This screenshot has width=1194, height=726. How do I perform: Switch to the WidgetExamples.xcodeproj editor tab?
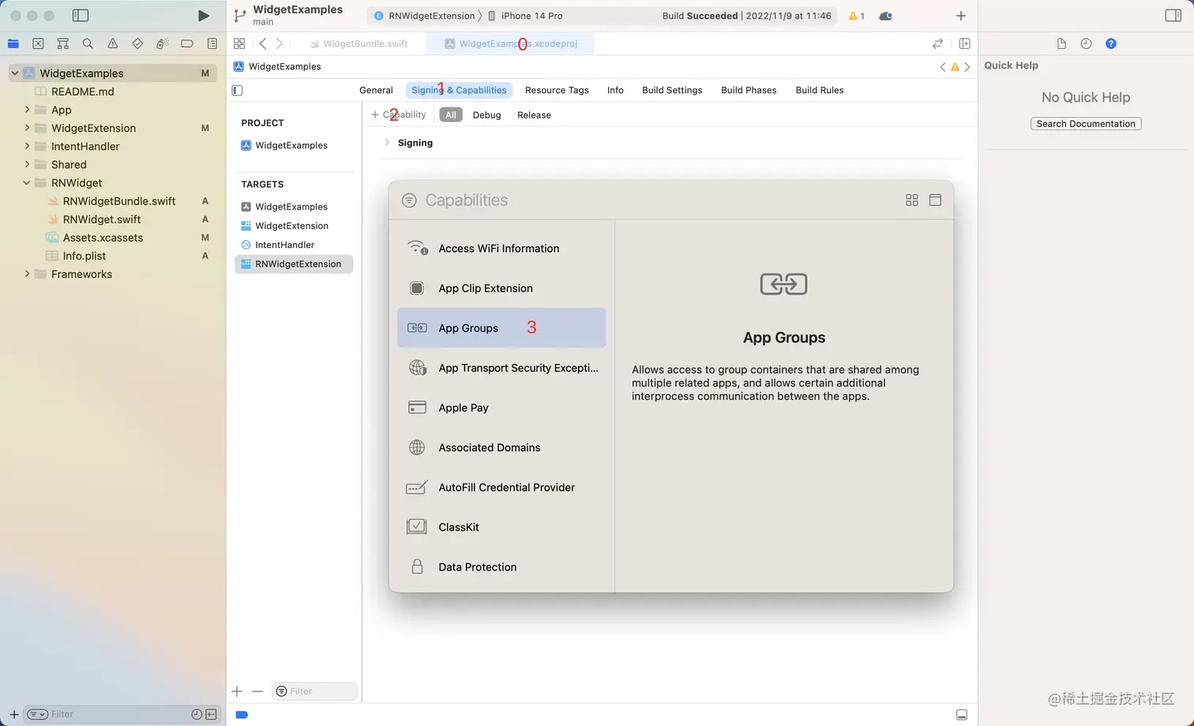pyautogui.click(x=511, y=43)
